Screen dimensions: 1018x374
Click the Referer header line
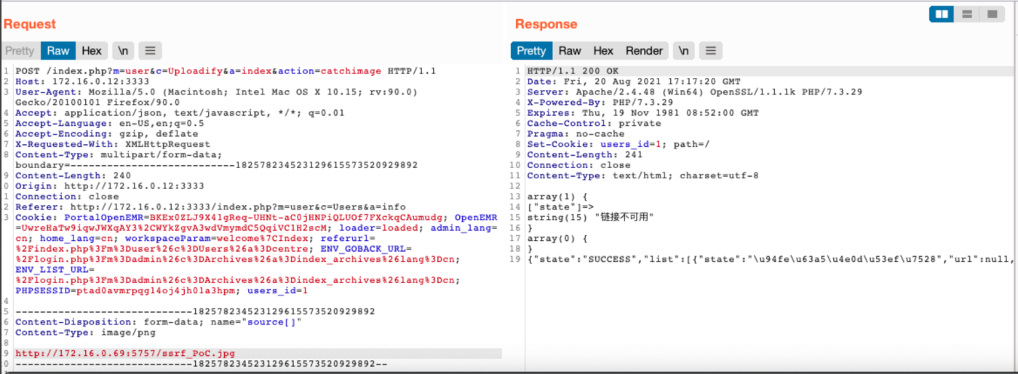click(x=210, y=207)
